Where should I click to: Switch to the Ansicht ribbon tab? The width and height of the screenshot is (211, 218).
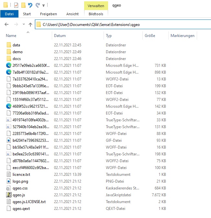click(72, 14)
